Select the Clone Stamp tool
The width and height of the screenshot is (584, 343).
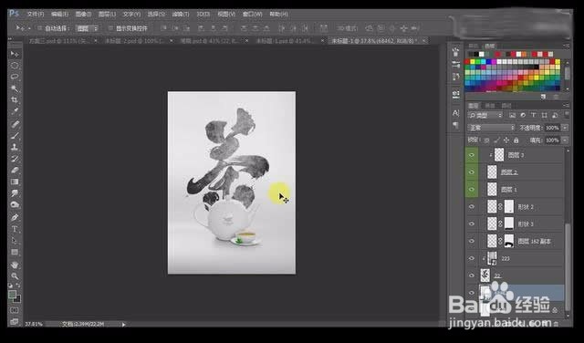click(15, 147)
